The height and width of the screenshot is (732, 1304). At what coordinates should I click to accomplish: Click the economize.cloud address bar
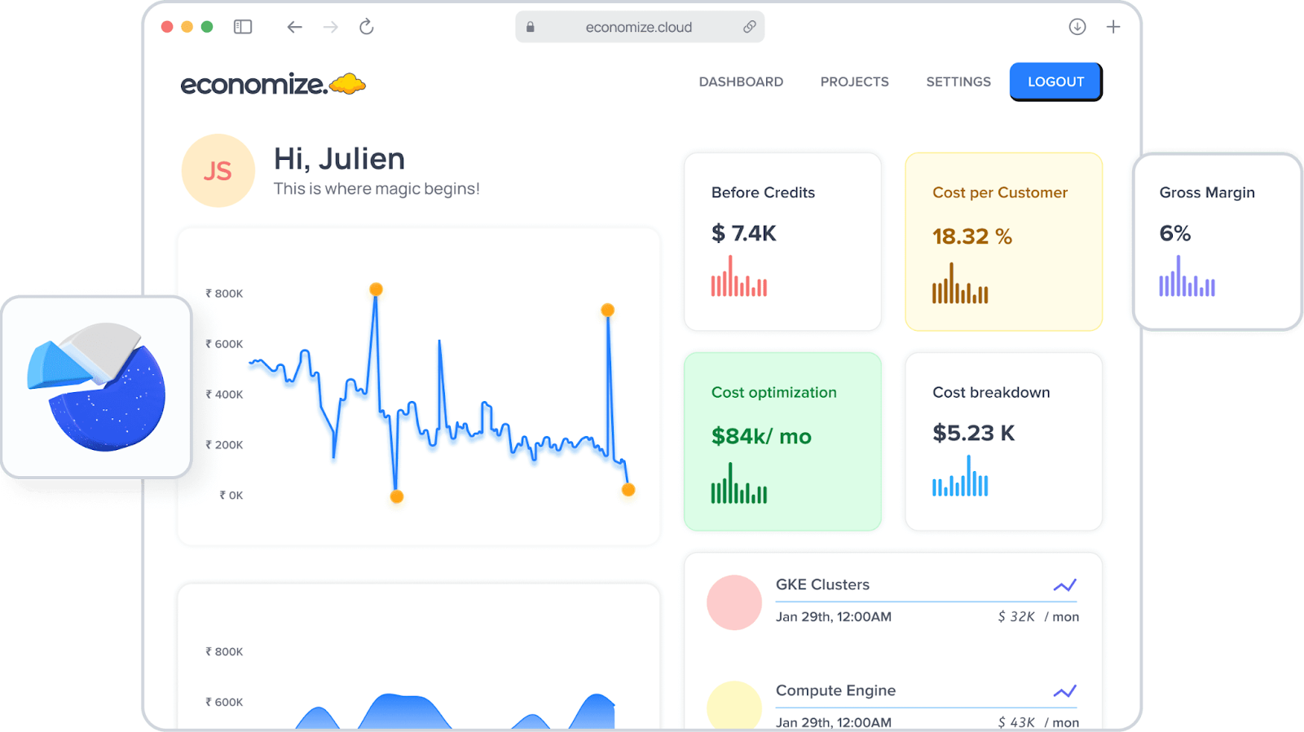(x=640, y=27)
